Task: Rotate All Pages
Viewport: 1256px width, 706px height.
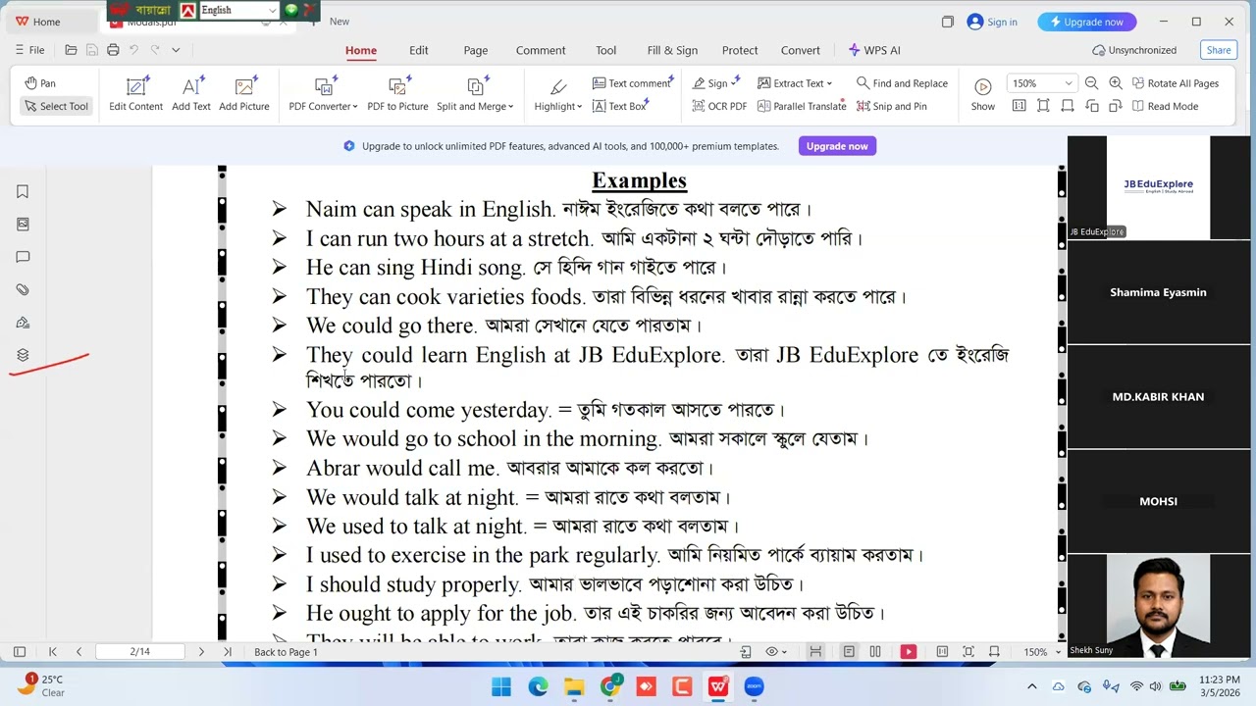Action: [1175, 83]
